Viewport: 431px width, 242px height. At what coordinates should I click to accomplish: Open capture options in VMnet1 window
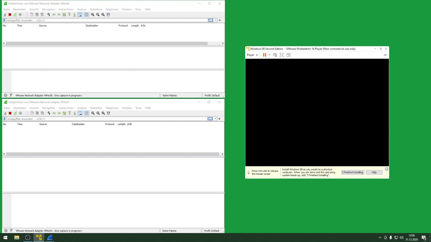click(x=21, y=113)
